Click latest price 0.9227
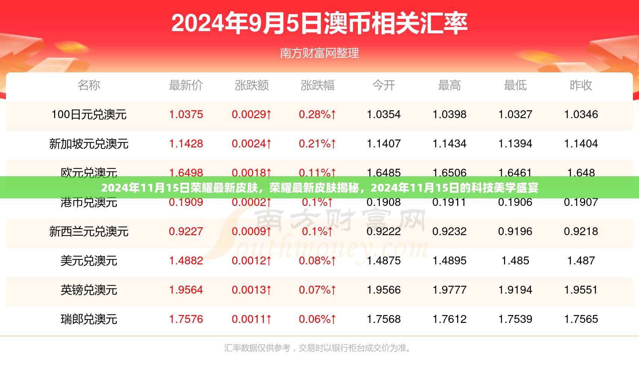 pos(186,231)
